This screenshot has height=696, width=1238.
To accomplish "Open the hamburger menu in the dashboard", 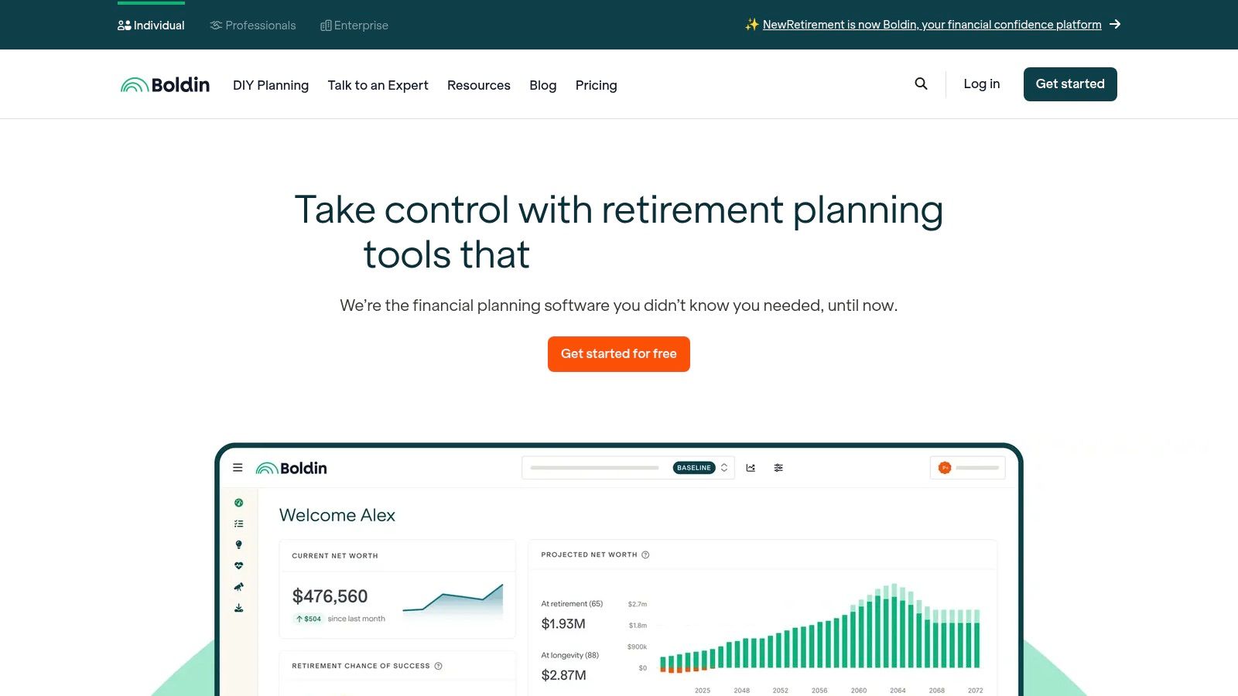I will (x=238, y=467).
